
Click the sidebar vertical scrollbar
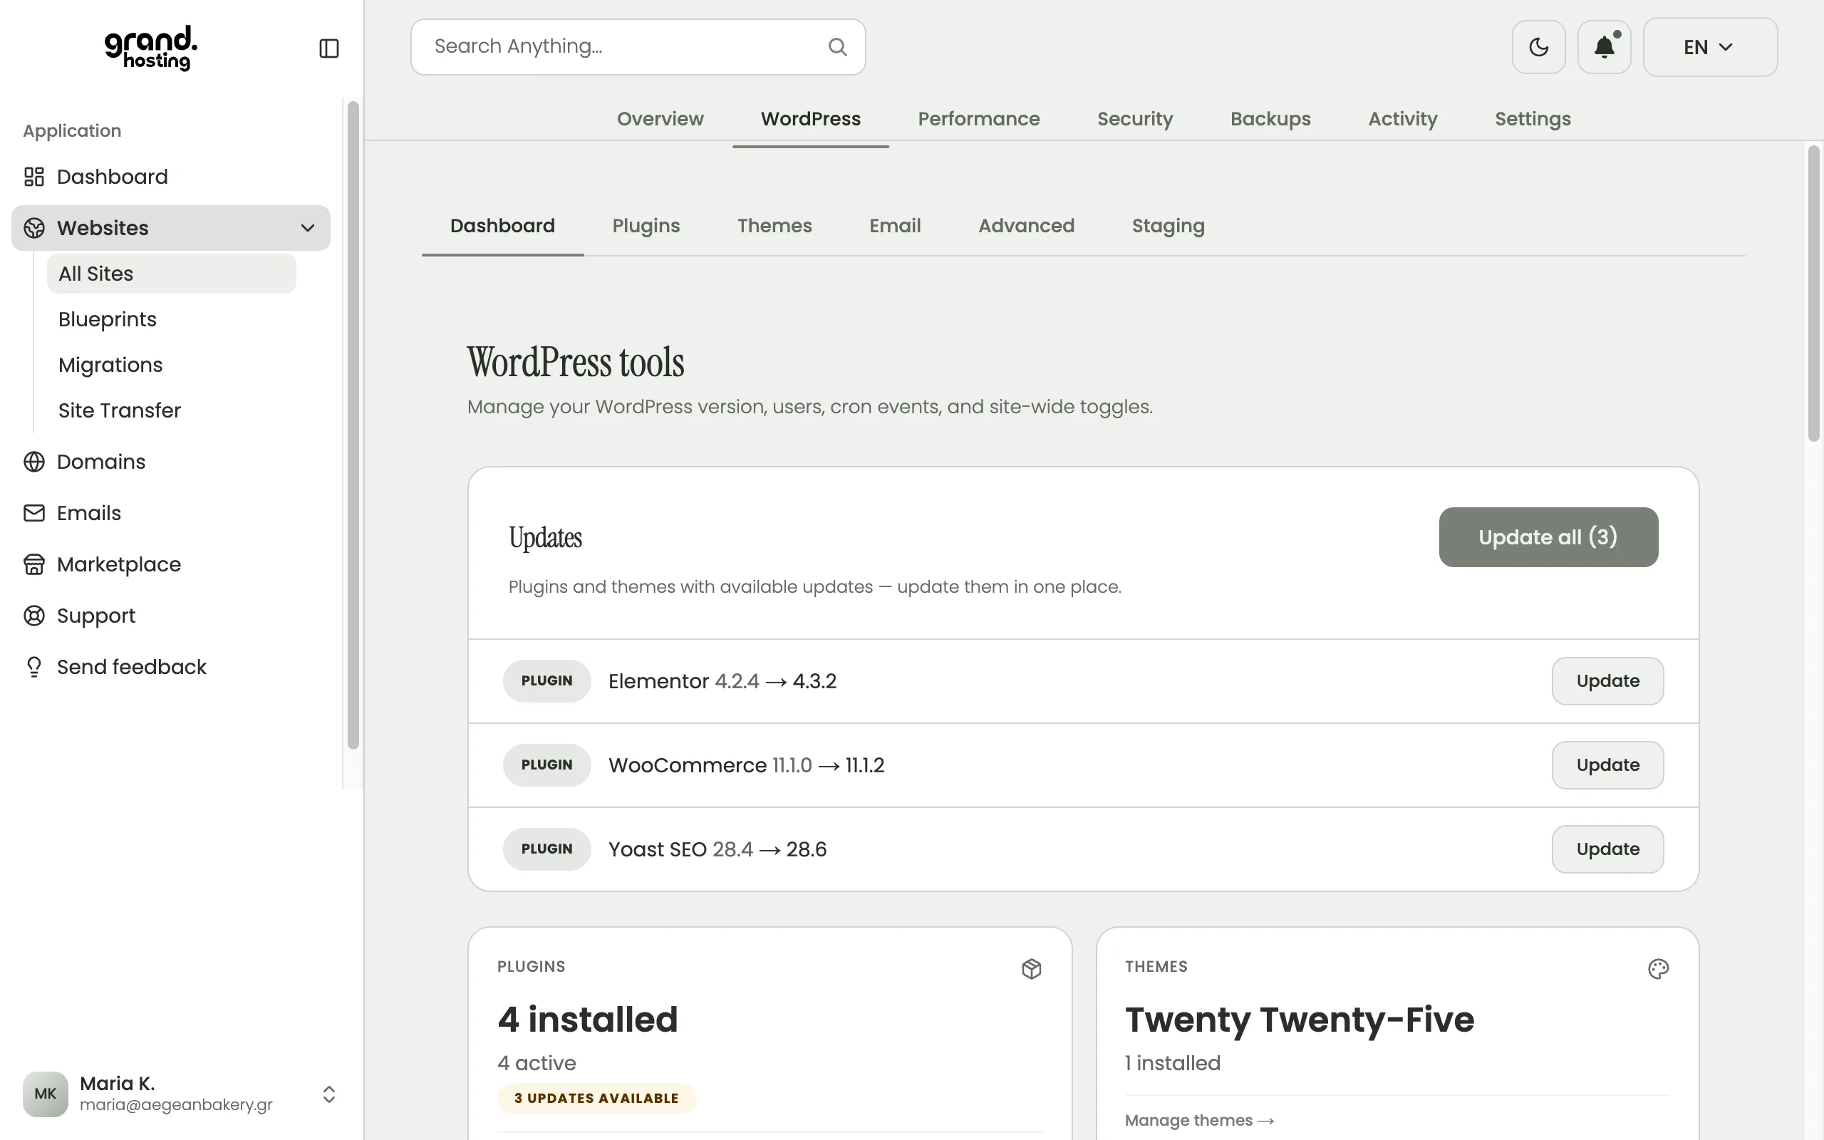tap(353, 426)
